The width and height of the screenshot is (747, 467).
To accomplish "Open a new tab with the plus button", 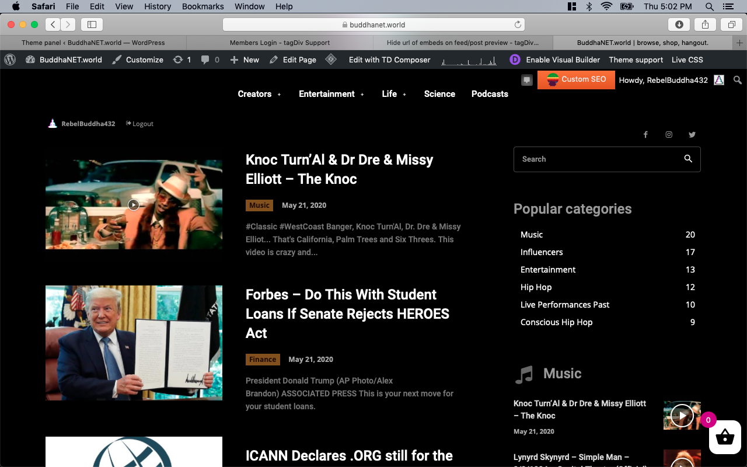I will coord(740,43).
